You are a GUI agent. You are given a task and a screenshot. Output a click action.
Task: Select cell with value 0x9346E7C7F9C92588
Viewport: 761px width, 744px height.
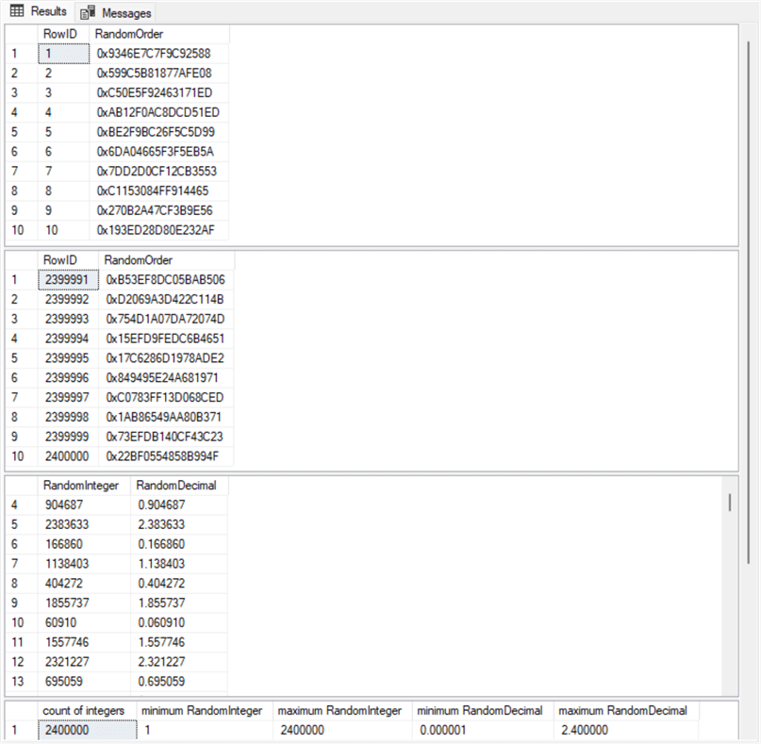pos(154,54)
